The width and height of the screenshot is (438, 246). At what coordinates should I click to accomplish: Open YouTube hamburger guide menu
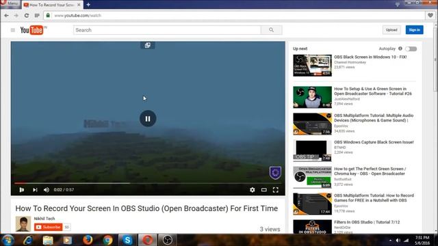(13, 30)
